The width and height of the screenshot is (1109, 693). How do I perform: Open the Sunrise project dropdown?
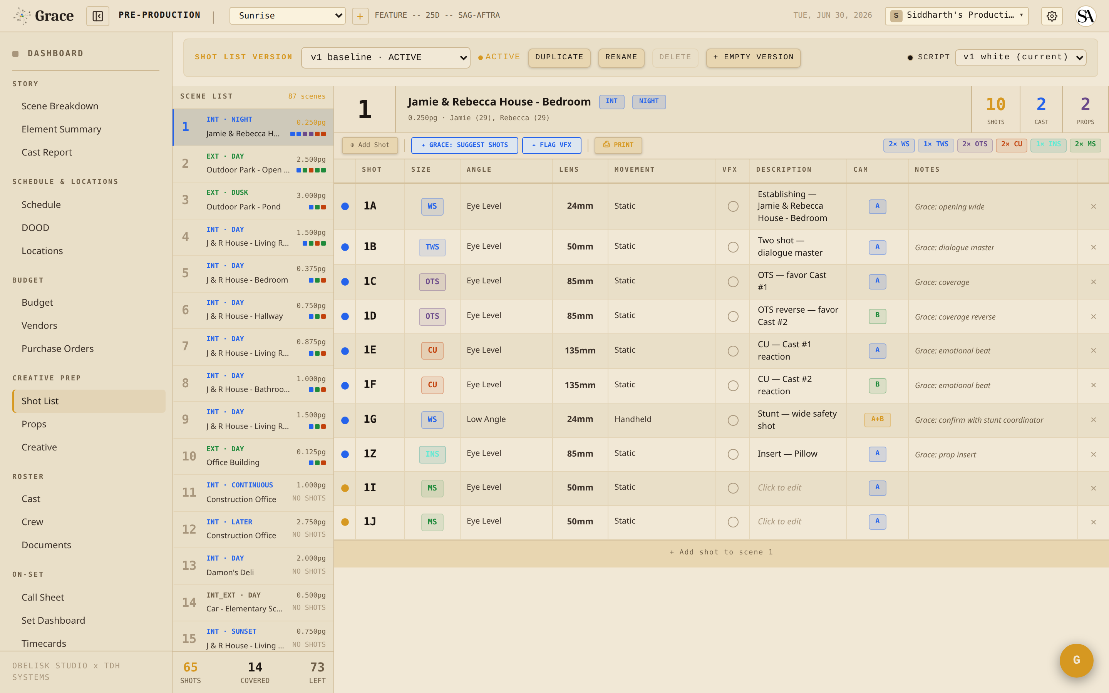[x=287, y=16]
